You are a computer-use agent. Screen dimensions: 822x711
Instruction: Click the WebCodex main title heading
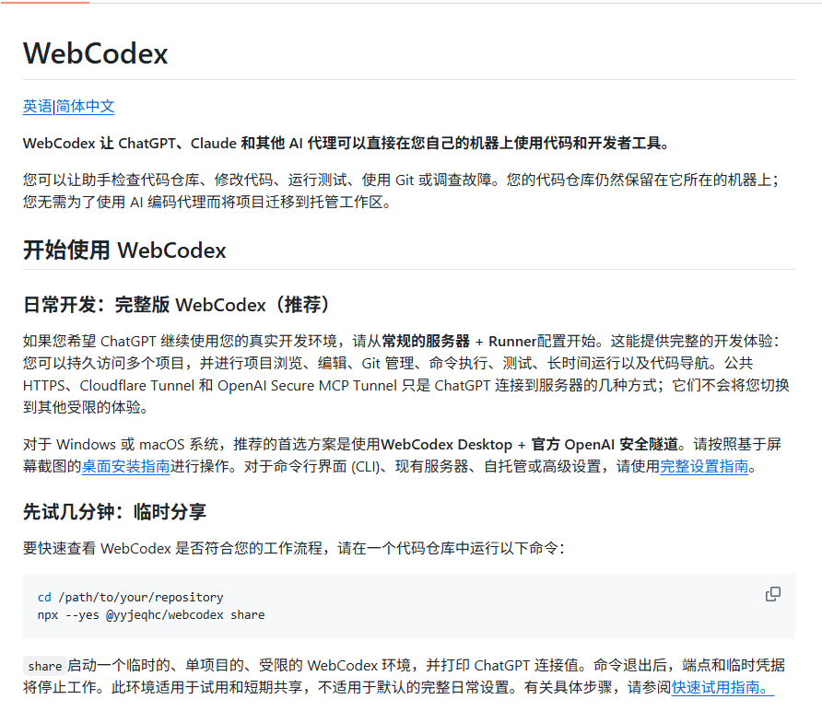click(x=96, y=53)
